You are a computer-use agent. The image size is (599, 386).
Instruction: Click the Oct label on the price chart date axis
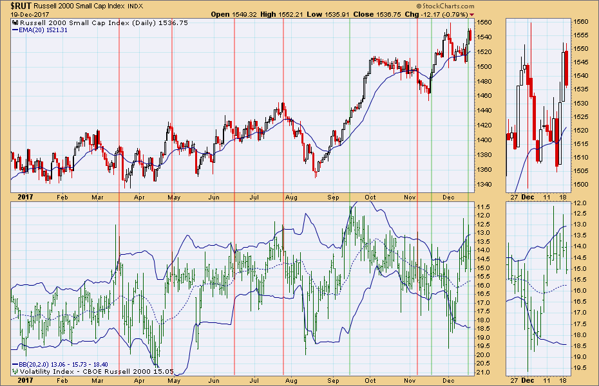(x=370, y=198)
